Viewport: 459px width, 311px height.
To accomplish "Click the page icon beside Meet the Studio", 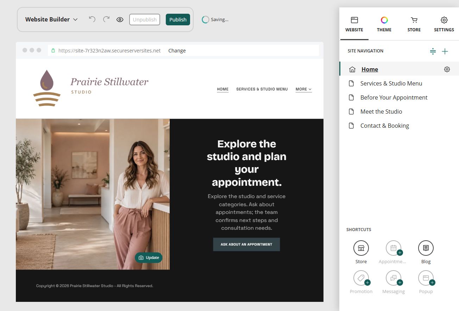I will pos(351,112).
